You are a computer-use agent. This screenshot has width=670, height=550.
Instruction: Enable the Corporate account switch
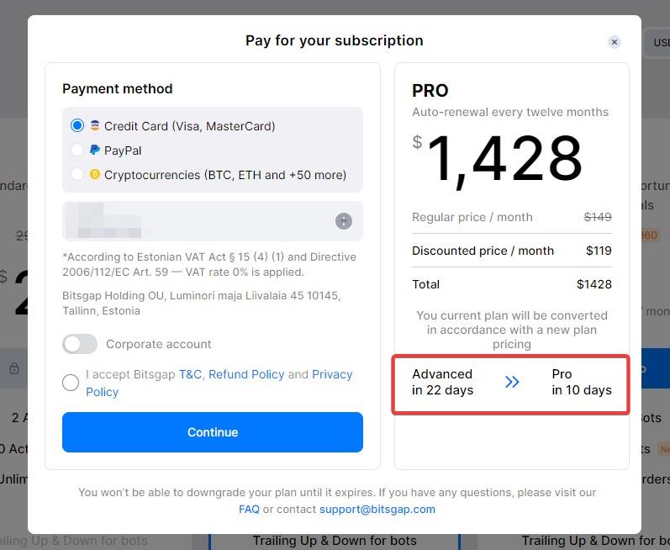click(x=80, y=344)
